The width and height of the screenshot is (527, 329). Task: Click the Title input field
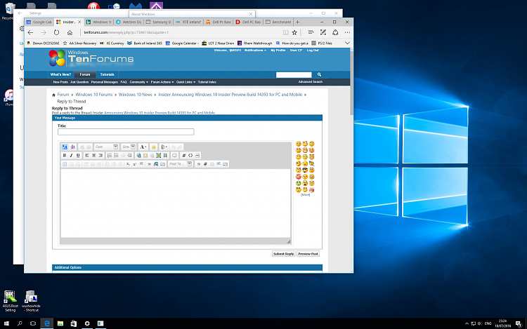(126, 132)
